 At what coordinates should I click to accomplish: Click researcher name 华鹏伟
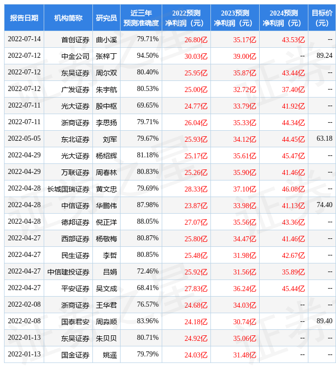point(106,206)
